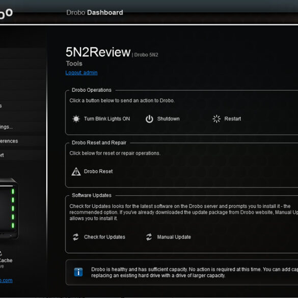The width and height of the screenshot is (298, 298).
Task: Click 'Click below for reset or repair' text
Action: [x=115, y=153]
